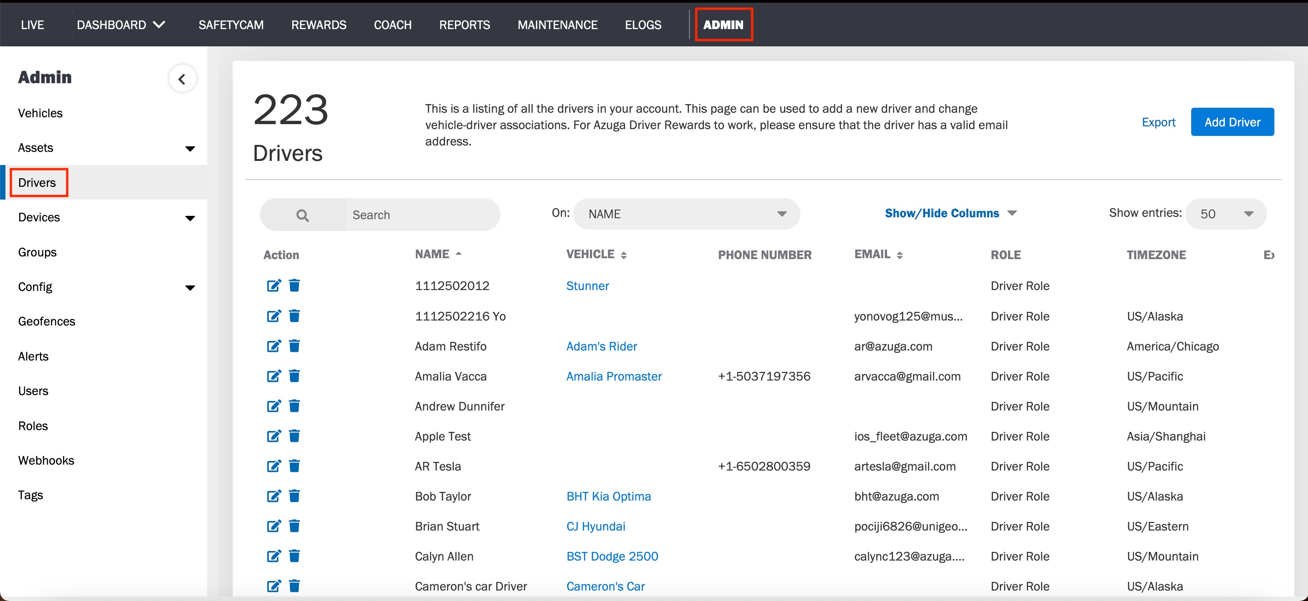Open Alerts in Admin sidebar

33,356
